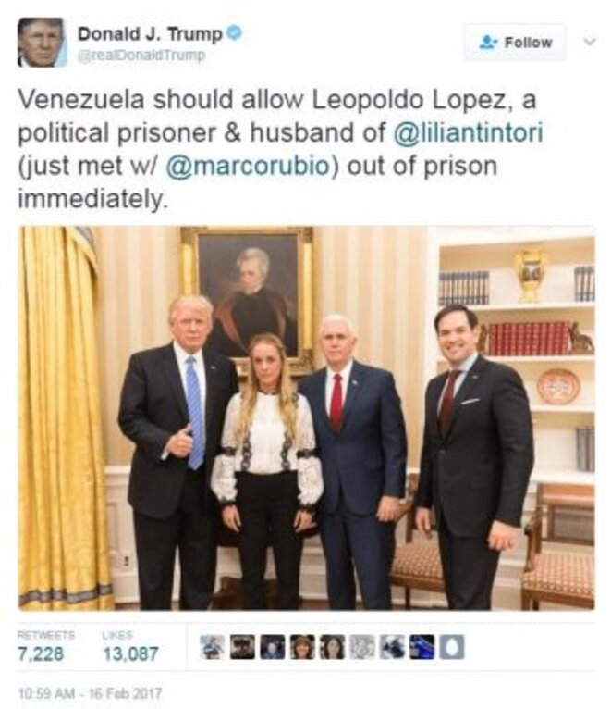View the 13,087 likes list

click(x=130, y=647)
